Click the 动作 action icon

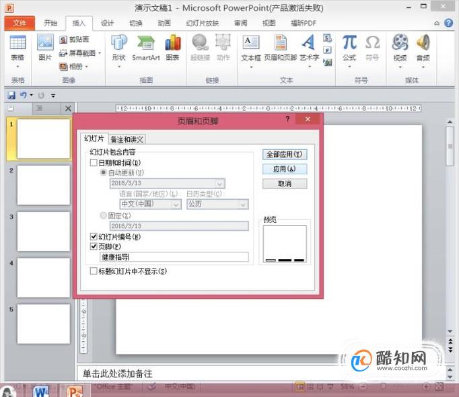223,48
